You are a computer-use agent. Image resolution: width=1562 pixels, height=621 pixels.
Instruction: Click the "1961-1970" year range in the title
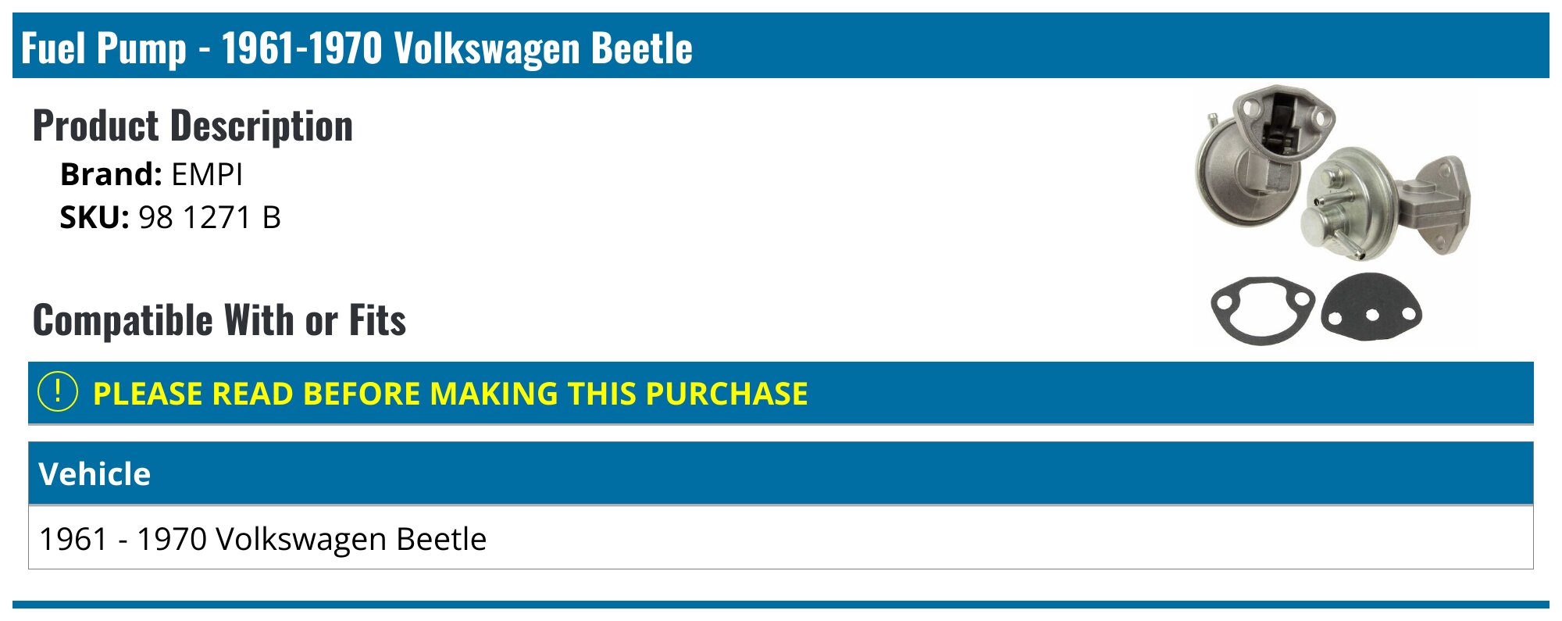pyautogui.click(x=301, y=48)
